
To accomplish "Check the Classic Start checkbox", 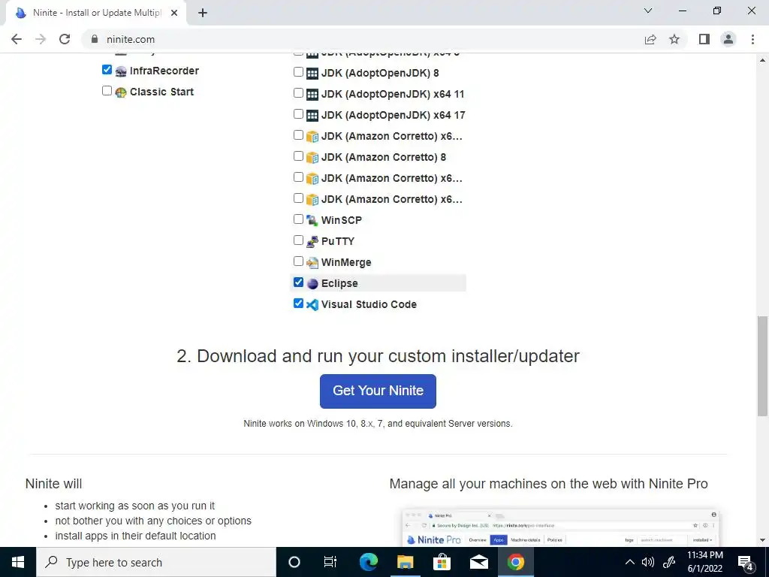I will point(107,91).
